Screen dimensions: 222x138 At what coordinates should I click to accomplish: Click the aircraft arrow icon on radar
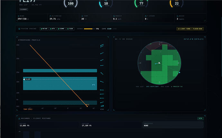click(x=159, y=63)
